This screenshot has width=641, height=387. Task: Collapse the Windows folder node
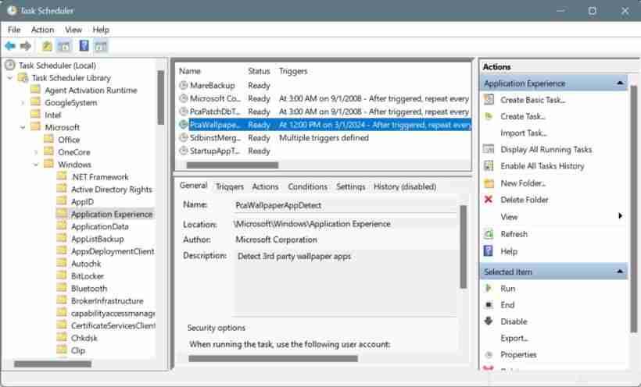pyautogui.click(x=36, y=165)
